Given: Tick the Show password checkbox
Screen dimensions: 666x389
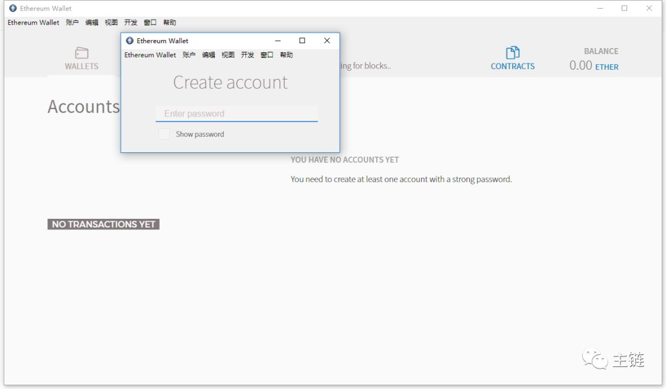Looking at the screenshot, I should [164, 134].
